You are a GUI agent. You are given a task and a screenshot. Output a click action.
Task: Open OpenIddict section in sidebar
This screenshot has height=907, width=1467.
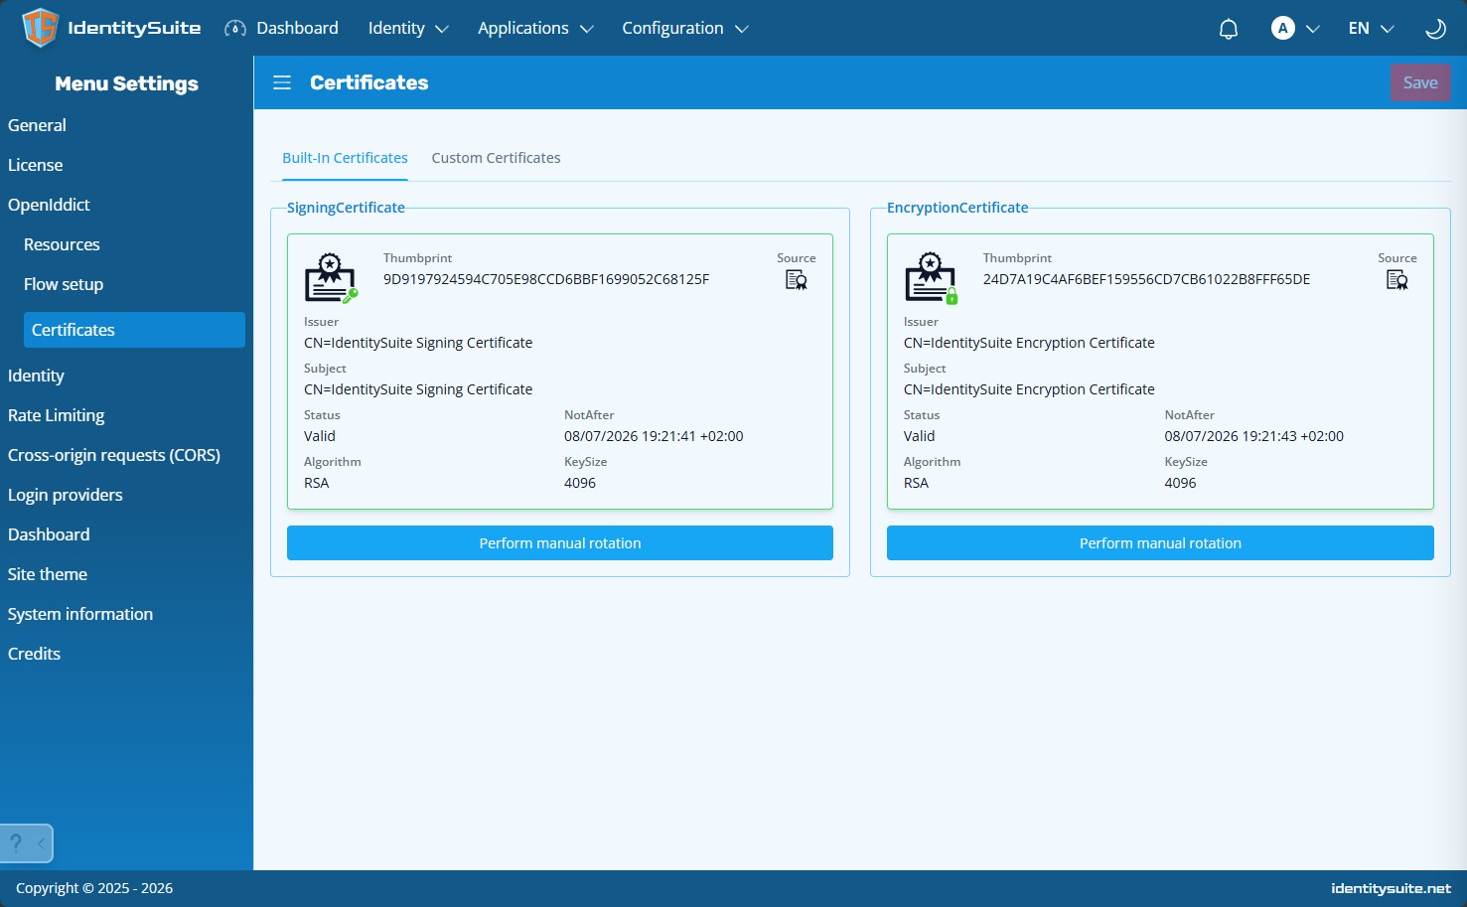49,205
